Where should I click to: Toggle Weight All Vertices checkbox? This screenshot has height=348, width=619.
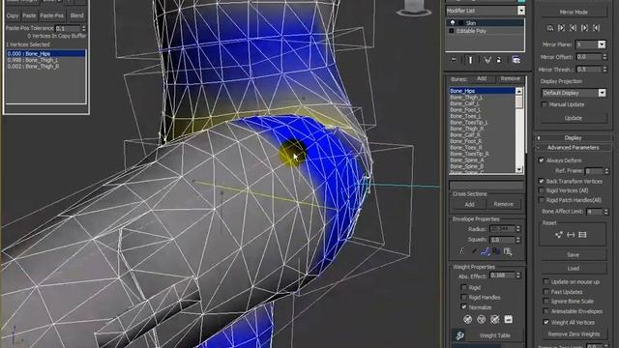point(545,322)
